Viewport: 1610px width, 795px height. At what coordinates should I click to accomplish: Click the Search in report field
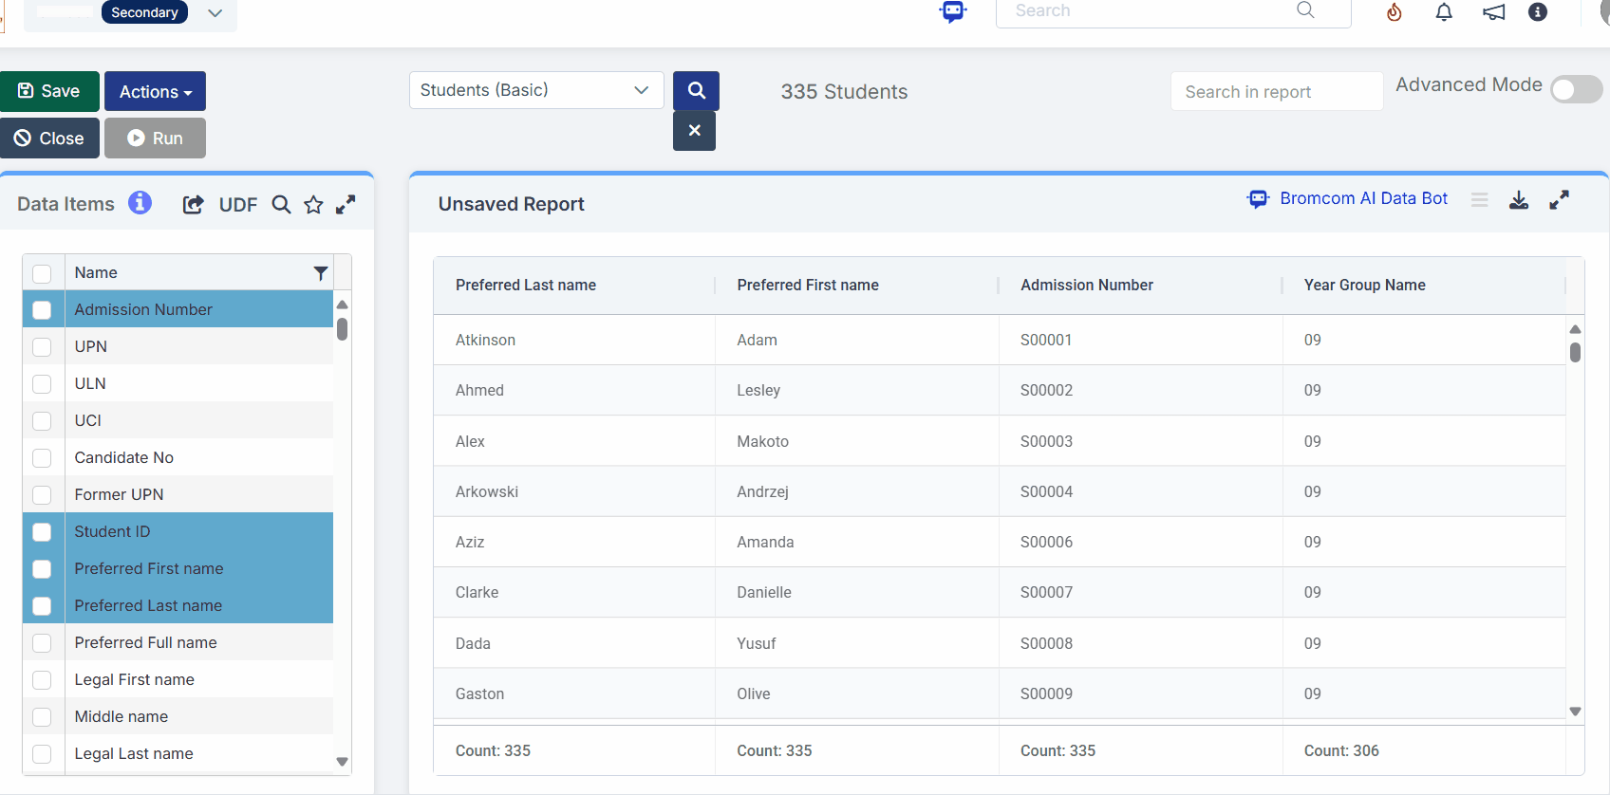(x=1276, y=92)
